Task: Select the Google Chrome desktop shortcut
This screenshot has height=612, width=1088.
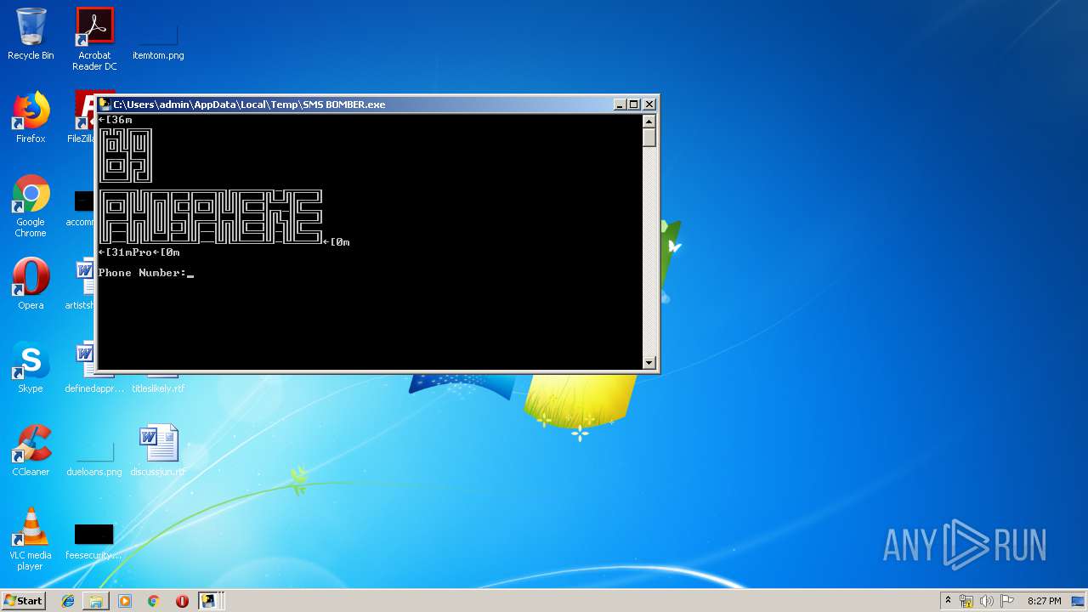Action: tap(31, 206)
